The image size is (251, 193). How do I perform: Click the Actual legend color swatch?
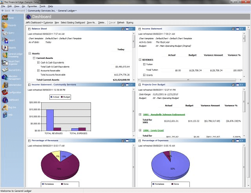(51, 97)
